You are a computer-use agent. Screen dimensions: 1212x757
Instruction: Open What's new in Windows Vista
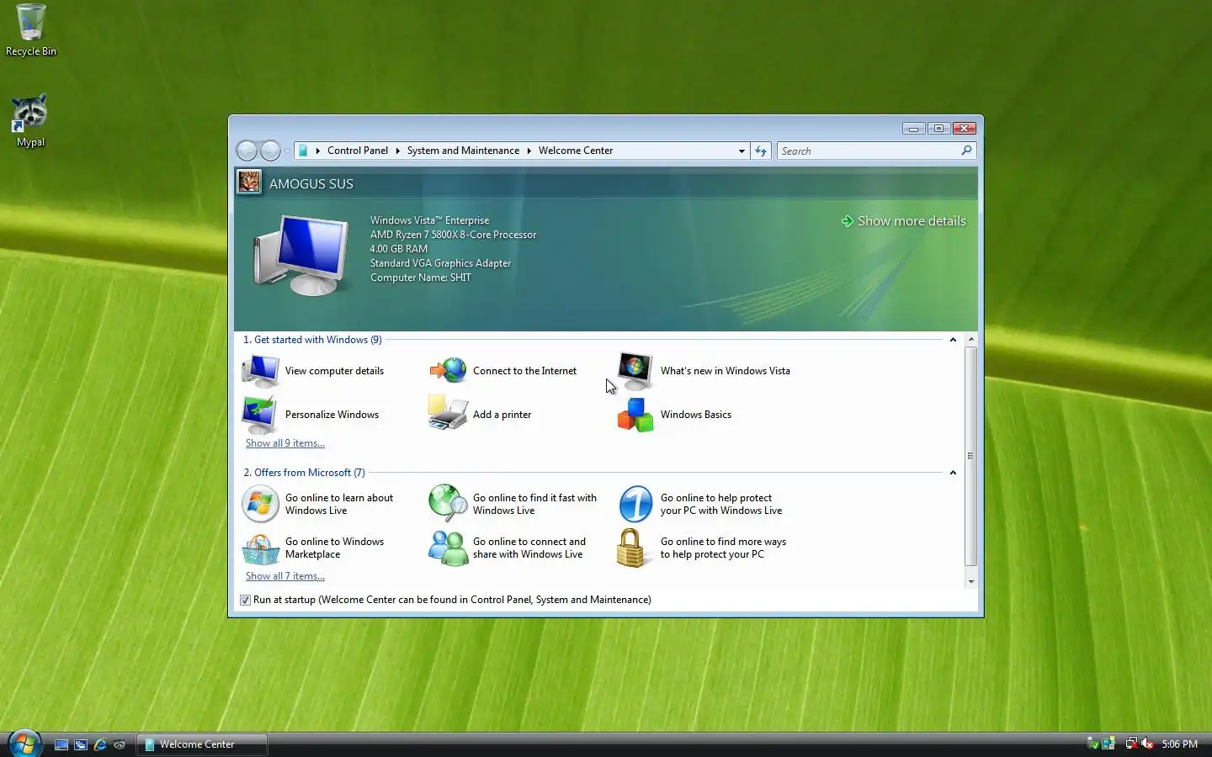(x=704, y=371)
